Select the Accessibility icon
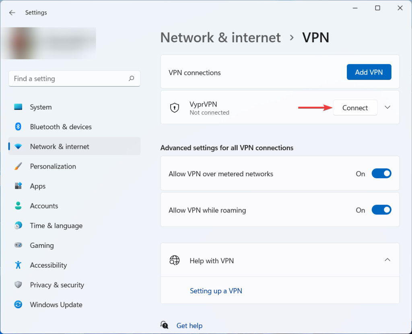This screenshot has height=334, width=412. [19, 265]
